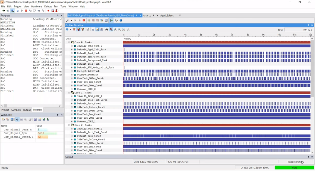
Task: Select the Car_Signal_Rpm value bar
Action: 47,133
